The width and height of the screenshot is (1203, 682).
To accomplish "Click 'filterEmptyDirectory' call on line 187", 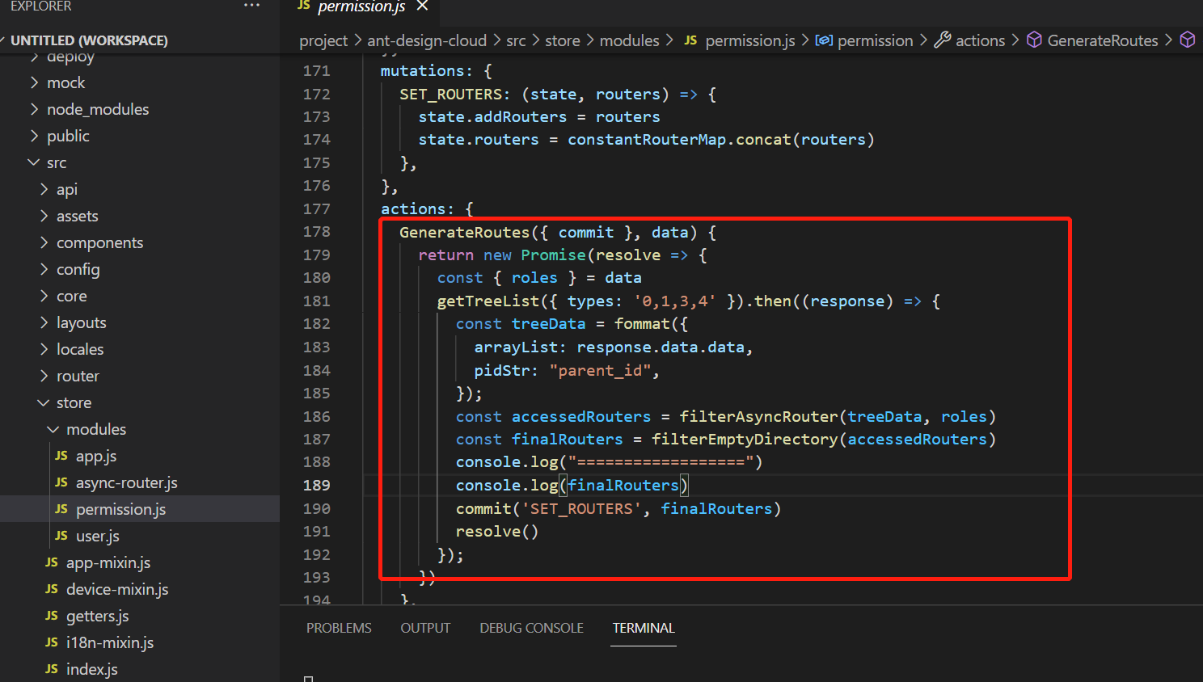I will coord(745,439).
